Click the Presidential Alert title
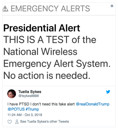Image resolution: width=118 pixels, height=129 pixels. point(42,28)
